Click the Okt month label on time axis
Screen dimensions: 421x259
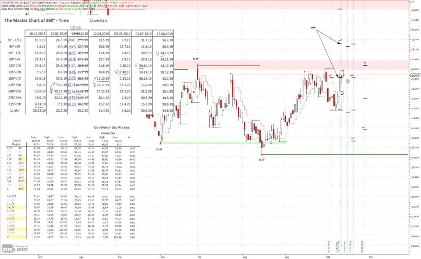coord(328,257)
